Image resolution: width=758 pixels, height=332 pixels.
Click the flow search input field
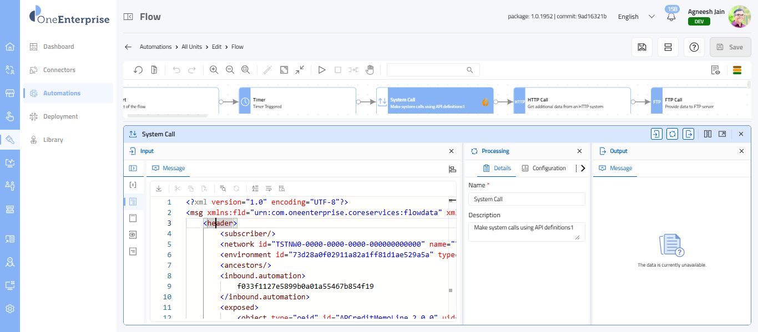click(x=427, y=70)
